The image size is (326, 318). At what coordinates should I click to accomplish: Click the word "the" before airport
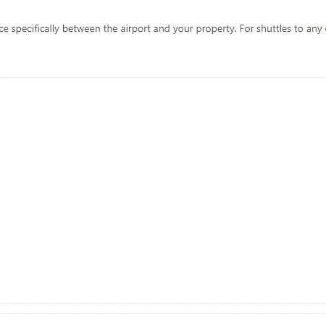tap(110, 29)
